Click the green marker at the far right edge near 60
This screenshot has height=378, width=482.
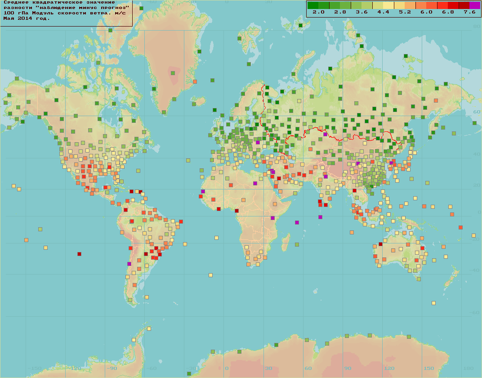click(x=475, y=123)
